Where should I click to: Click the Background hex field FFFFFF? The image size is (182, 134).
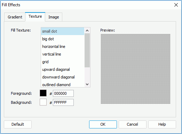[63, 102]
